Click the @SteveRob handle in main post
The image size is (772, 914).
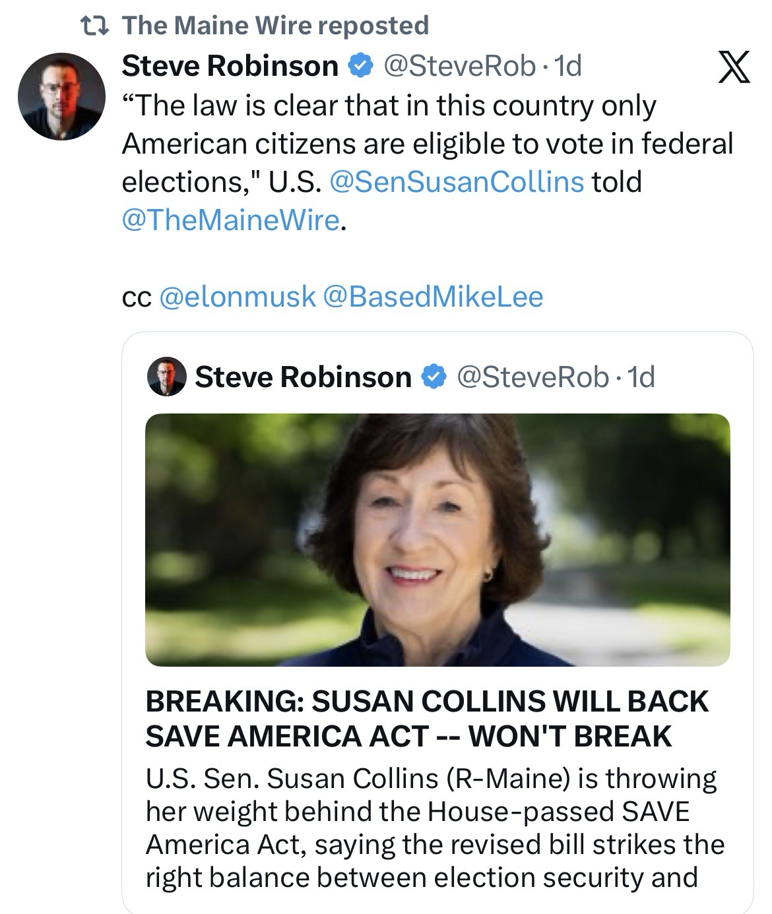459,66
